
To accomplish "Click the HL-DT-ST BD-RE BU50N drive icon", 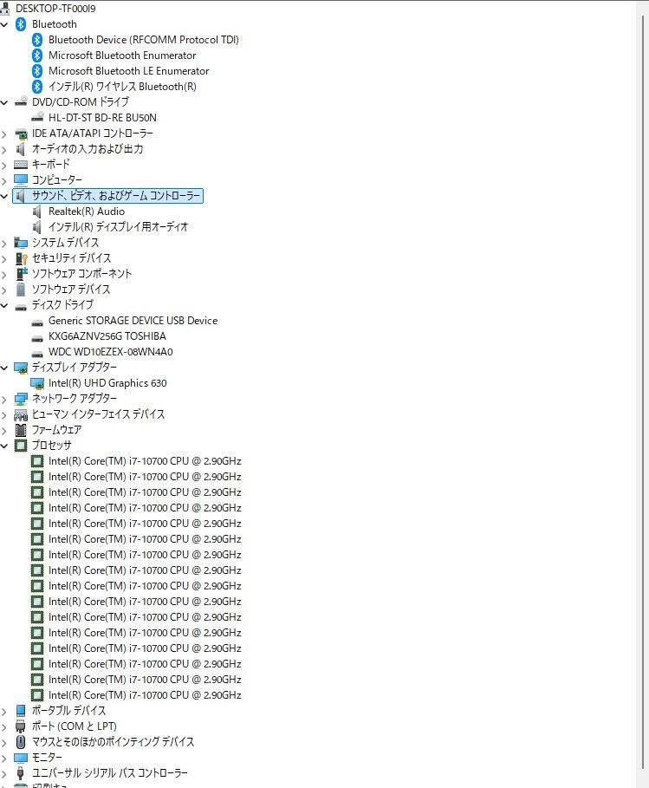I will coord(37,118).
